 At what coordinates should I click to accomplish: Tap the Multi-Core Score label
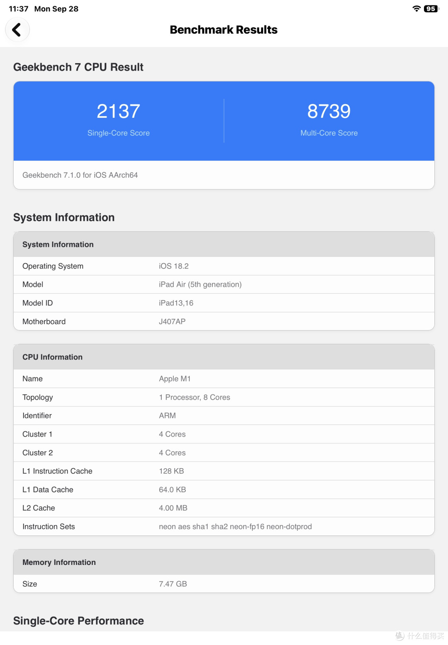pos(329,133)
